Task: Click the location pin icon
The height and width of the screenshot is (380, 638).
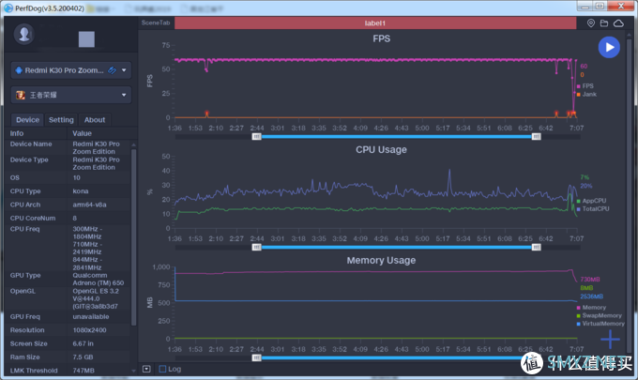Action: pyautogui.click(x=591, y=23)
